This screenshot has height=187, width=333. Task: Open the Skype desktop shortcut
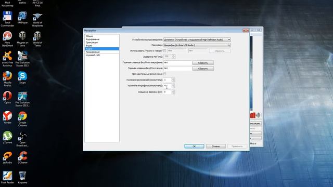click(22, 77)
